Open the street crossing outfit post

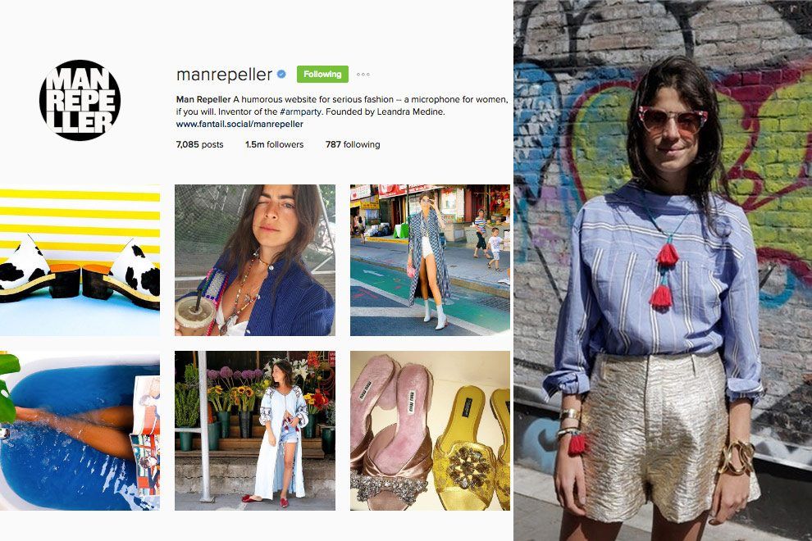pos(430,260)
